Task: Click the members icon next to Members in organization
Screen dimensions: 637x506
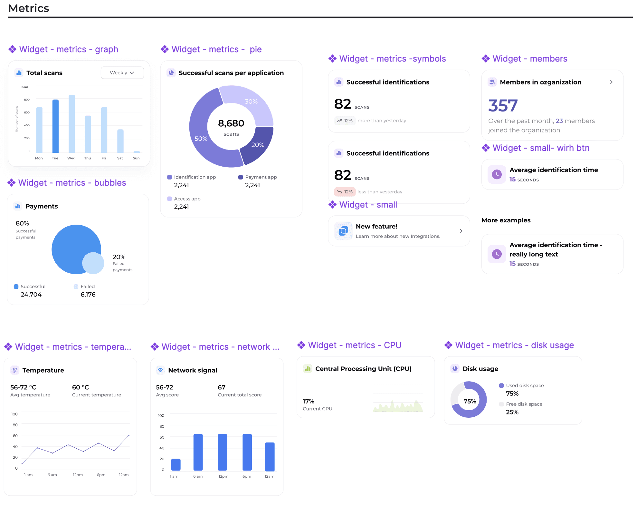Action: click(492, 82)
